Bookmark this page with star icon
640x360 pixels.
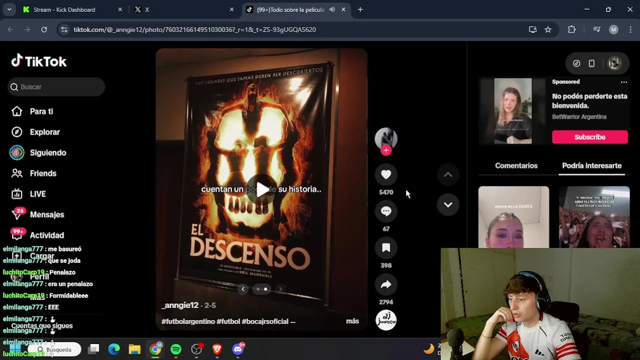[x=548, y=29]
